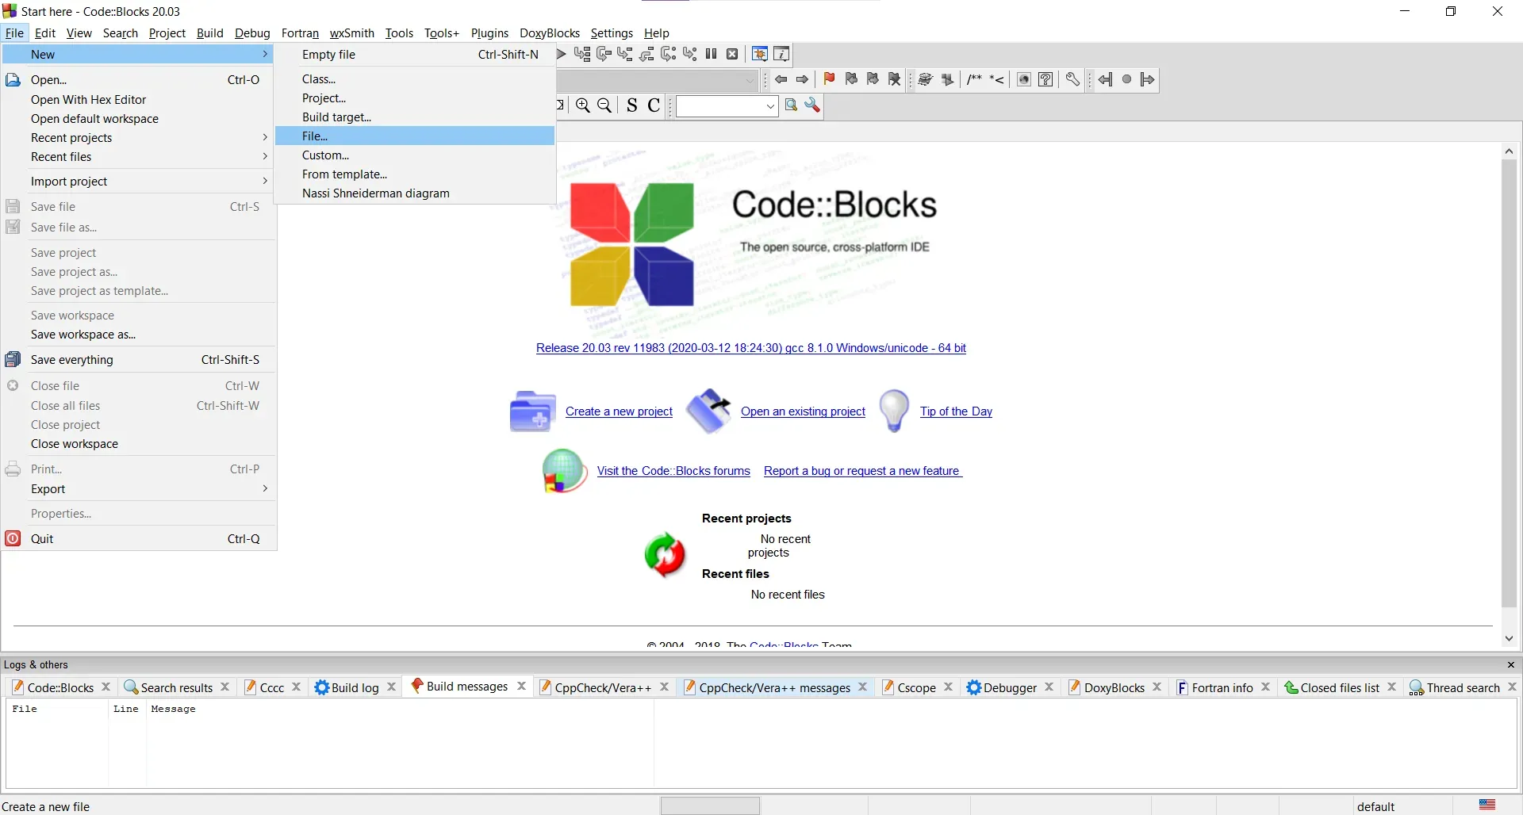Viewport: 1523px width, 815px height.
Task: Close the Cccc log tab
Action: [297, 687]
